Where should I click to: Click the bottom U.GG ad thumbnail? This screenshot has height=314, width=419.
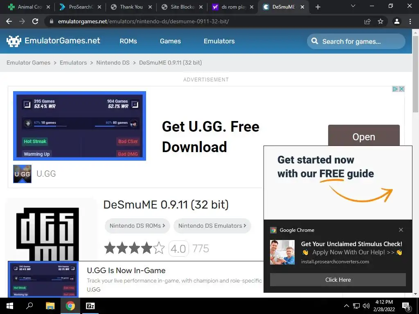click(x=43, y=279)
